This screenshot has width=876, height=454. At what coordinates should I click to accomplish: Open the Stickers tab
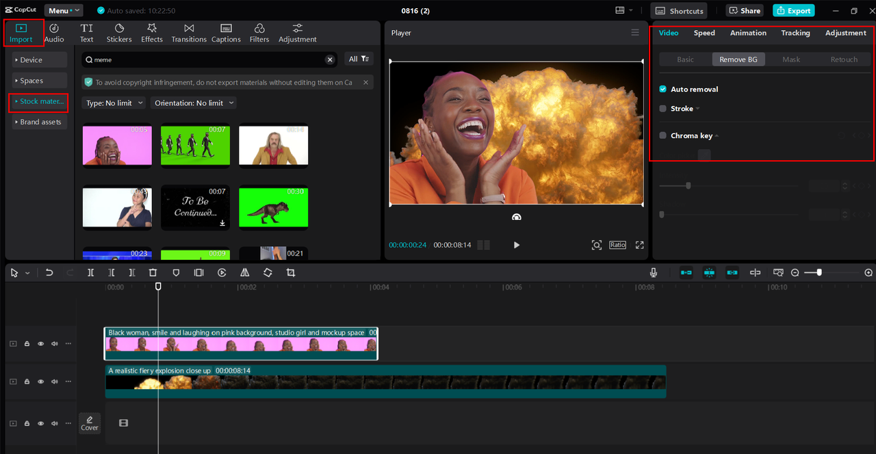pos(119,33)
